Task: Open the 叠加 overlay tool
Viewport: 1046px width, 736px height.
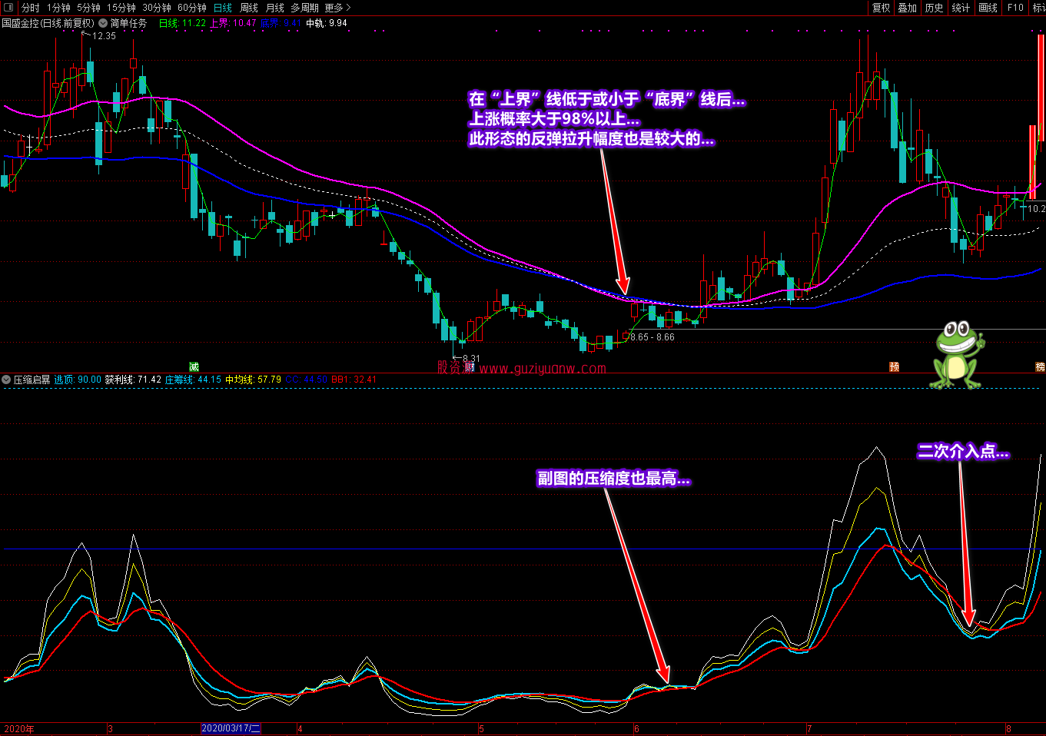Action: (908, 8)
